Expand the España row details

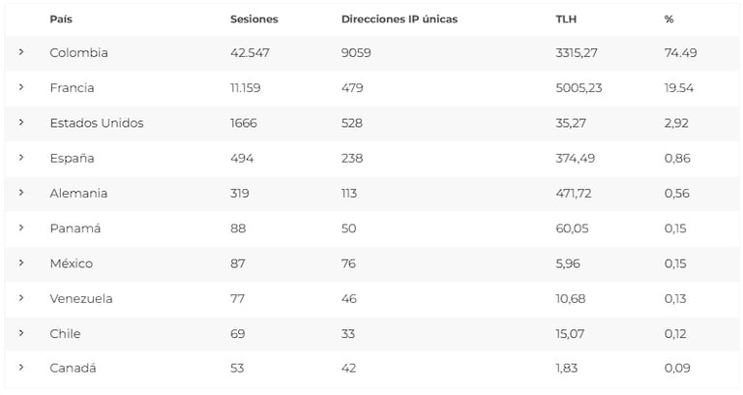(x=21, y=158)
